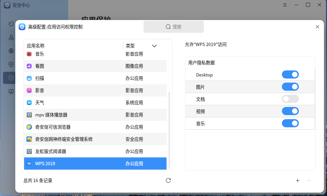Image resolution: width=327 pixels, height=196 pixels.
Task: Select the 天气 row
Action: 95,103
